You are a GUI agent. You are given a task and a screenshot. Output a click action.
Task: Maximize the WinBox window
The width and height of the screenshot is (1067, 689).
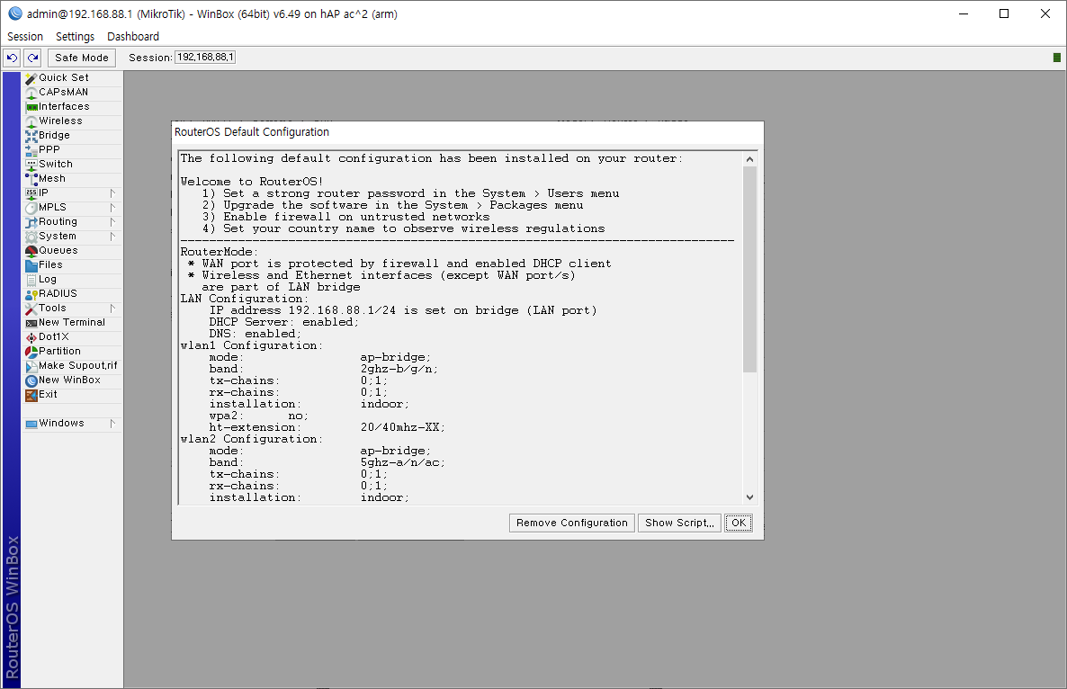[1004, 13]
